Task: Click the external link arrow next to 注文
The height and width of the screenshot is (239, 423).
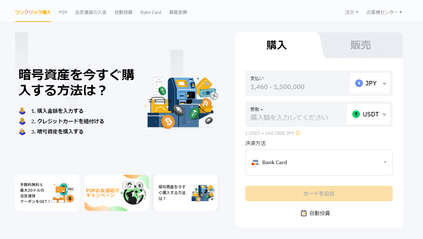Action: tap(357, 12)
